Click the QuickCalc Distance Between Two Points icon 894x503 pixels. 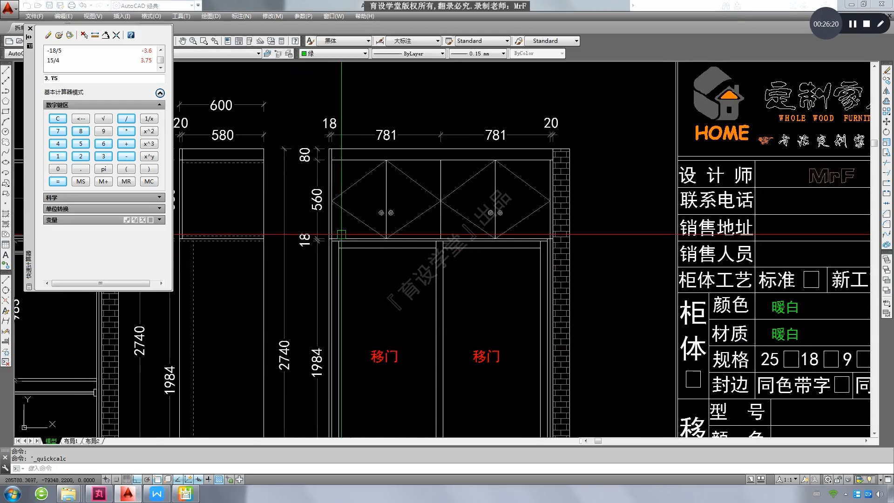pos(95,35)
